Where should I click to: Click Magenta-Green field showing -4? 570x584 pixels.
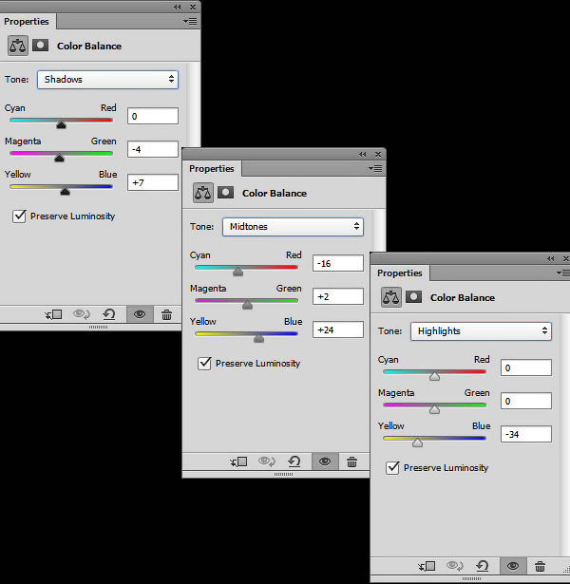pos(153,149)
